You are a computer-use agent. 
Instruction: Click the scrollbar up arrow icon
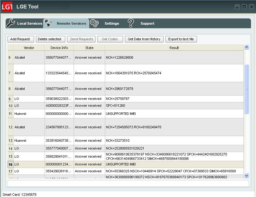[x=246, y=47]
